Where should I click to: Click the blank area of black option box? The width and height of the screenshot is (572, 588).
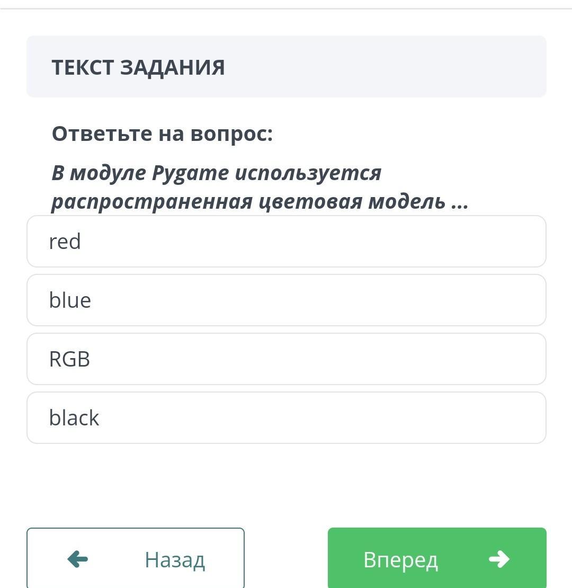coord(371,418)
